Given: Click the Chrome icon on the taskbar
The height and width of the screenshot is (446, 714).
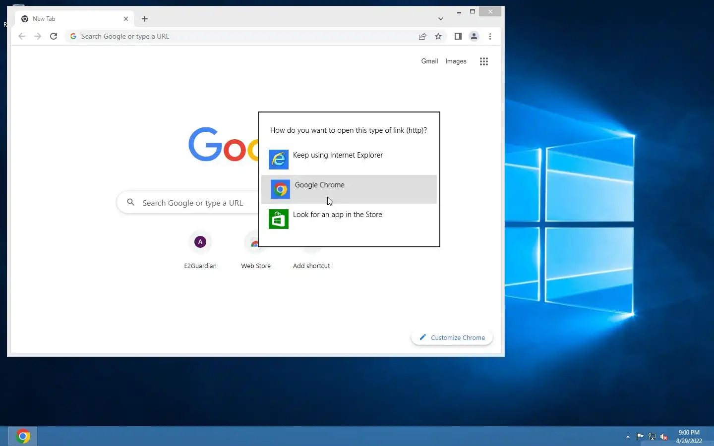Looking at the screenshot, I should click(x=23, y=437).
